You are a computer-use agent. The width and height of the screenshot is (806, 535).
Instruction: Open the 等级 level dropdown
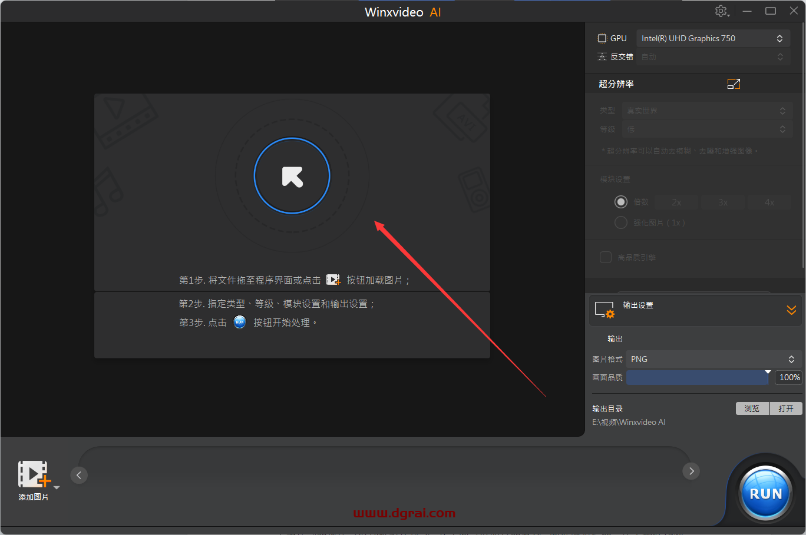click(x=707, y=129)
